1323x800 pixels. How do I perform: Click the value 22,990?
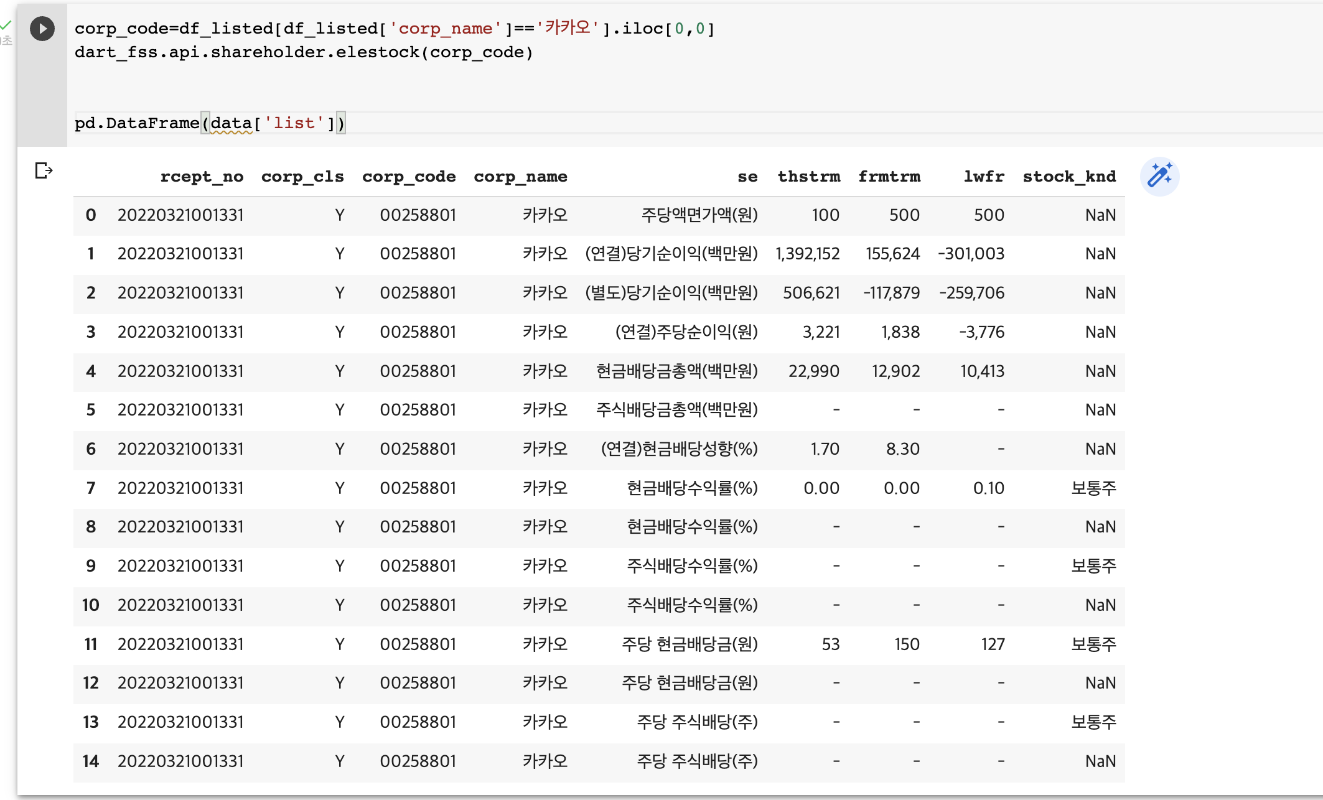point(813,371)
